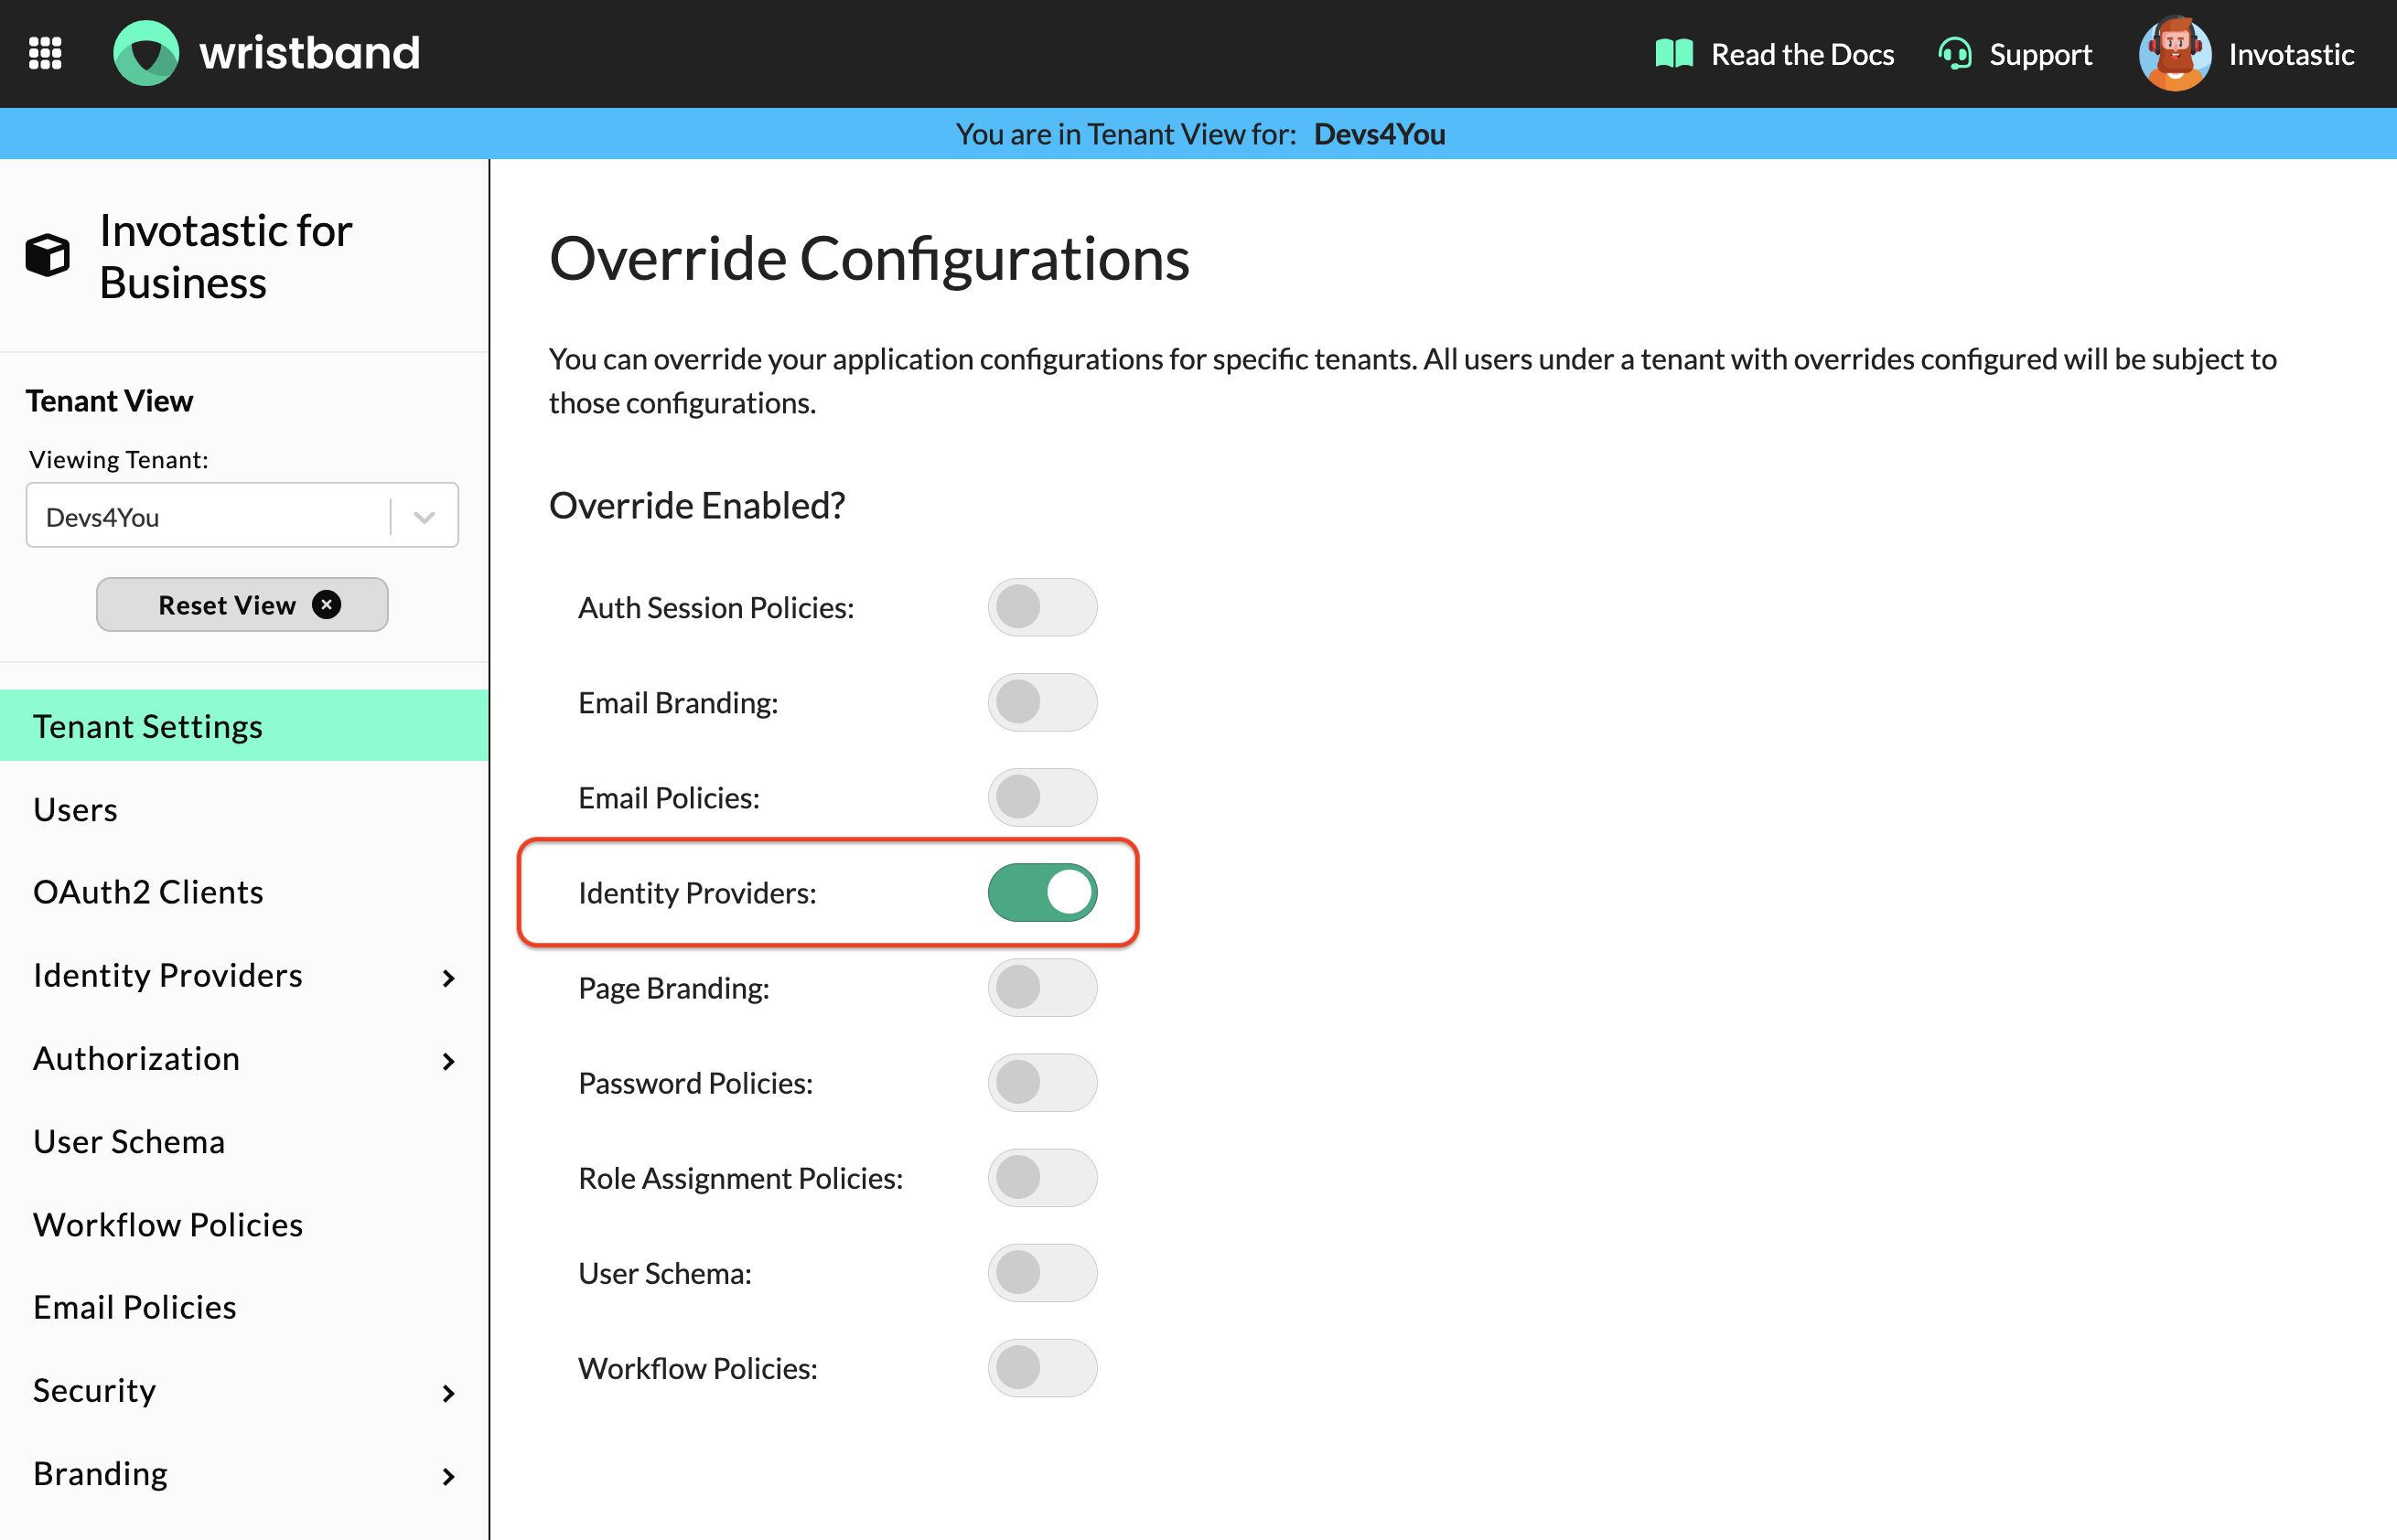Enable the Password Policies override toggle
The width and height of the screenshot is (2397, 1540).
click(1043, 1083)
